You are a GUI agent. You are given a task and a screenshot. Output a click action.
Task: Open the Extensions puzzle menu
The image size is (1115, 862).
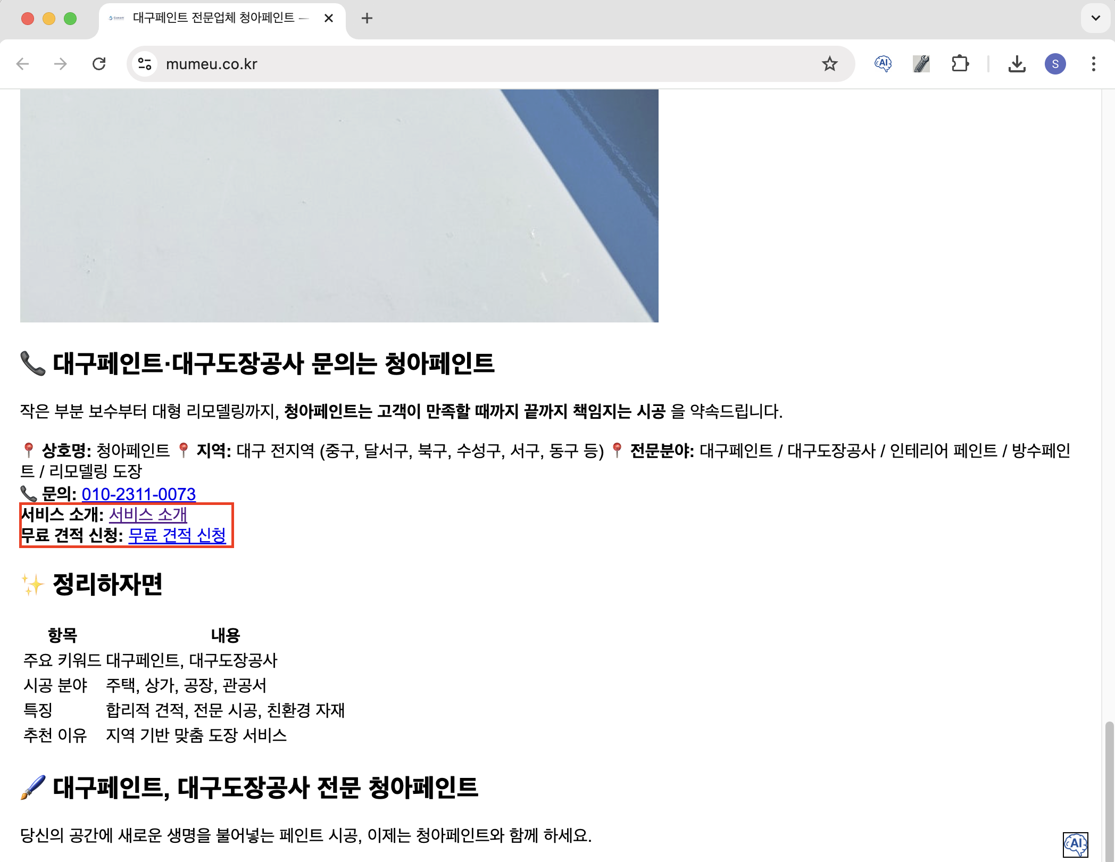click(x=960, y=64)
